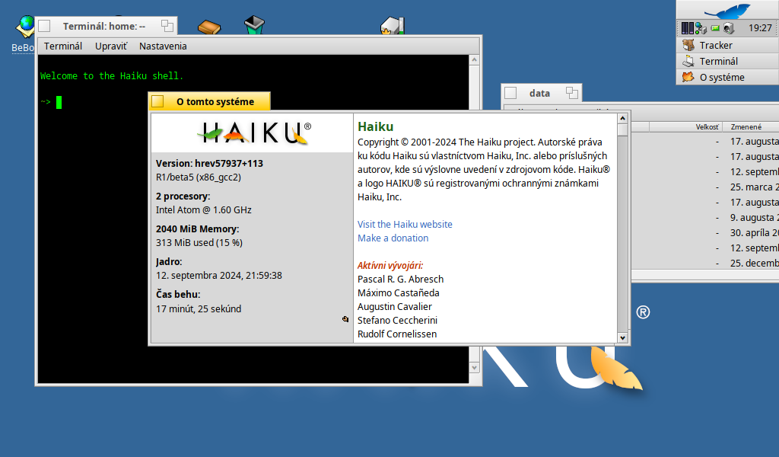This screenshot has height=457, width=779.
Task: Click up arrow of About window scrollbar
Action: click(x=622, y=118)
